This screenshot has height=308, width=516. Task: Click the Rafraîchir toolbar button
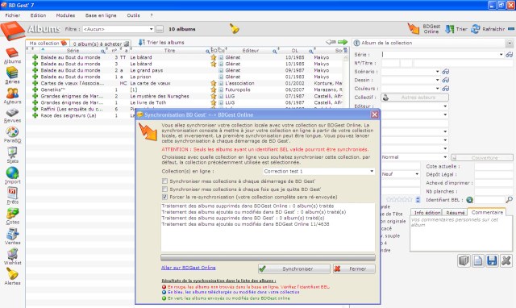[x=488, y=29]
